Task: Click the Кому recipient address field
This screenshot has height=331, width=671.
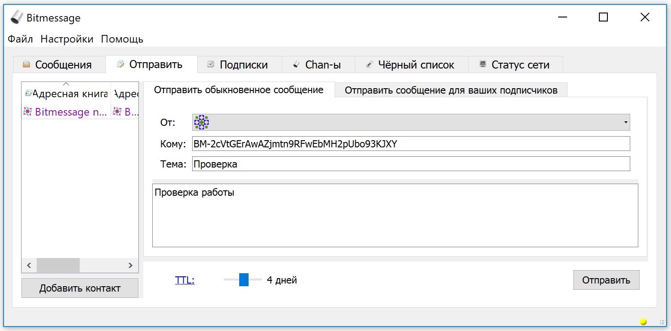Action: pos(410,144)
